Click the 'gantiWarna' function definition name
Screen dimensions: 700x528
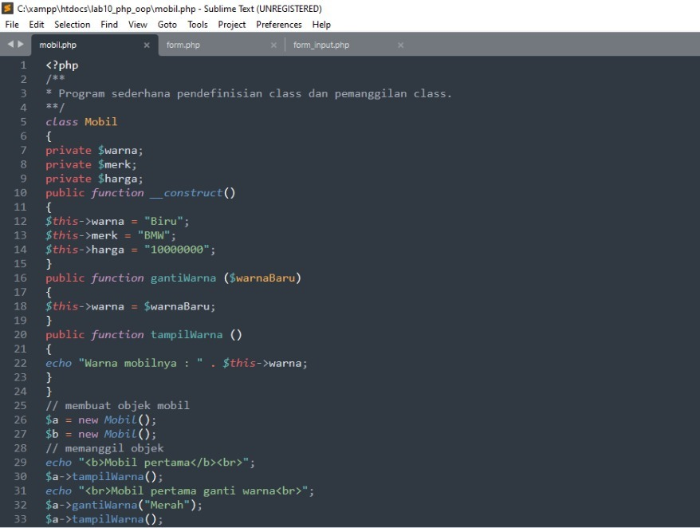click(x=183, y=278)
